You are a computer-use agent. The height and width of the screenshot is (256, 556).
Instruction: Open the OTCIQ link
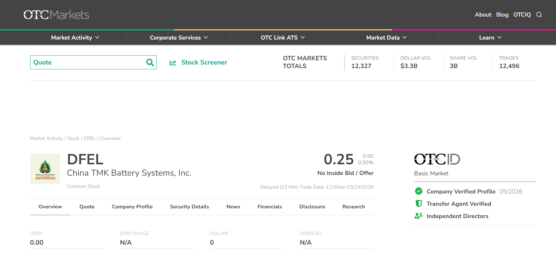click(x=522, y=15)
